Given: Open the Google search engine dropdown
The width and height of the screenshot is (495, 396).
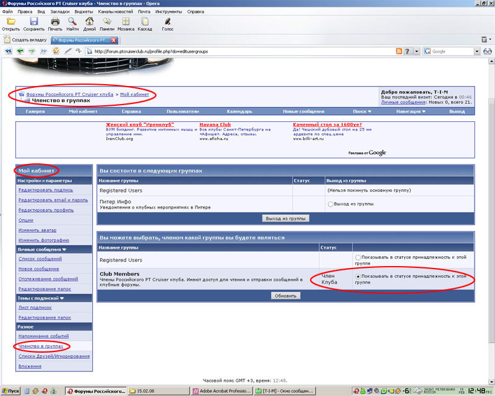Looking at the screenshot, I should tap(476, 51).
